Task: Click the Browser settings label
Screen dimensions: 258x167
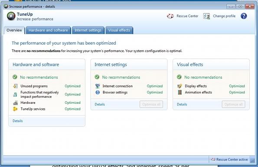Action: (x=115, y=93)
